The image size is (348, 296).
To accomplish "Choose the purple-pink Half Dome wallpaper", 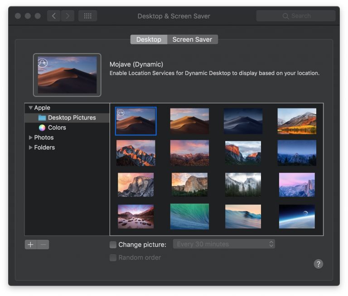I will coord(297,185).
